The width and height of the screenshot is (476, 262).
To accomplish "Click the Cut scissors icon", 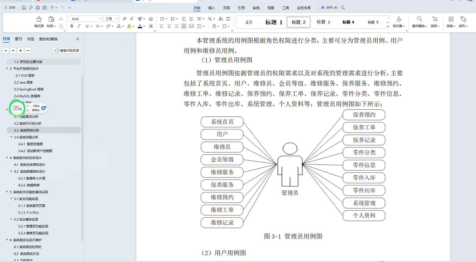I will pos(61,19).
